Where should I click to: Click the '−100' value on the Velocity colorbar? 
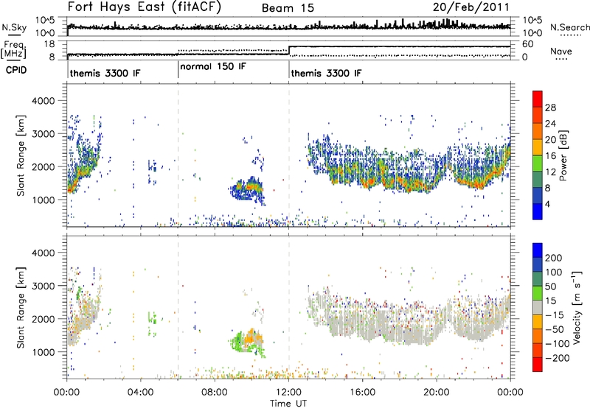(558, 344)
